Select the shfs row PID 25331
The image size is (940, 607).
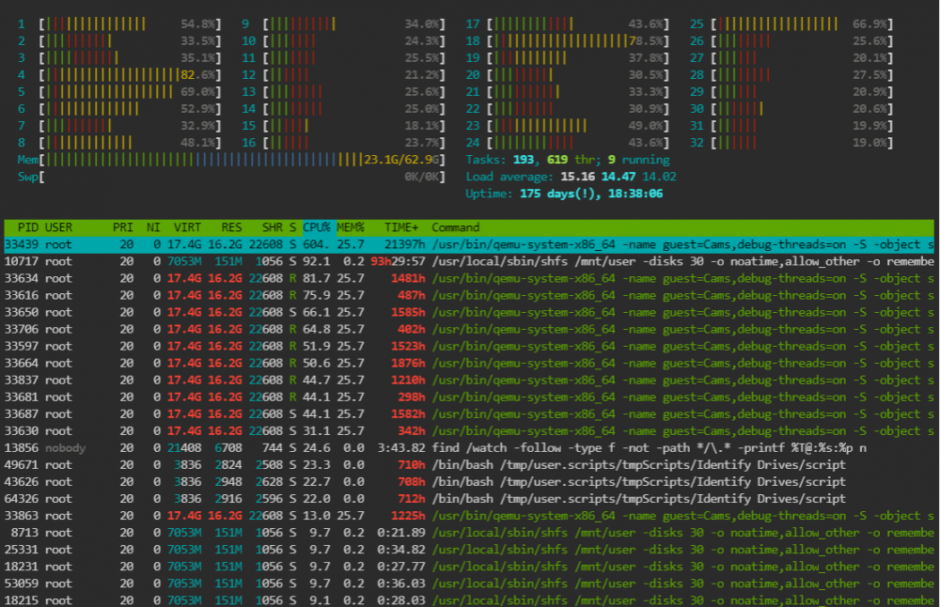click(x=469, y=550)
